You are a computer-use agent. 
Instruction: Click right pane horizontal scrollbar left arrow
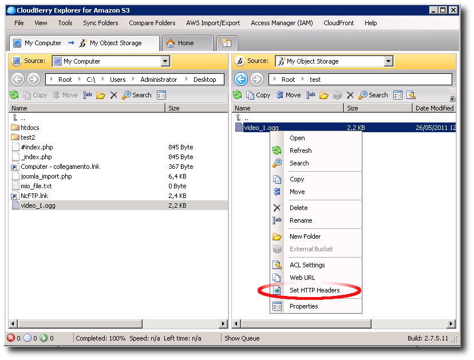[236, 324]
